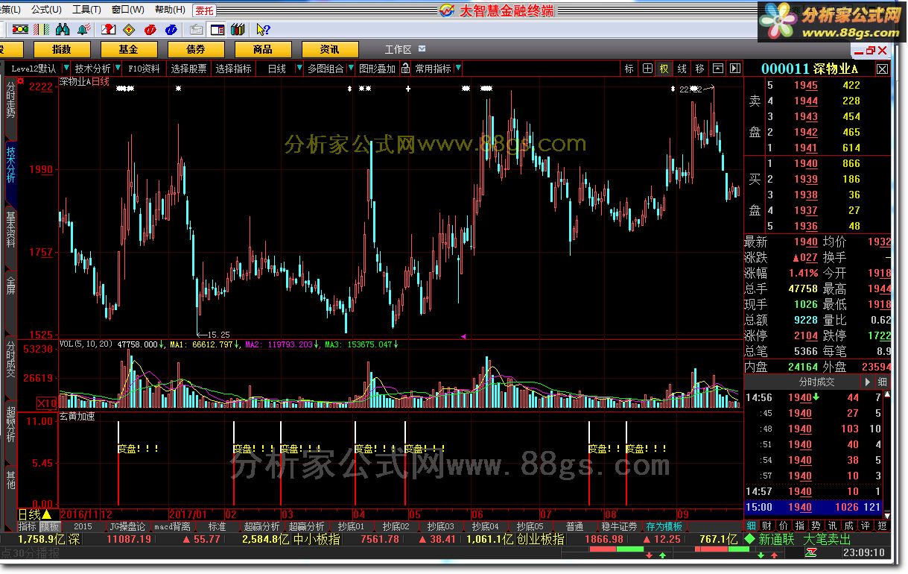Activate the pointer help question icon
This screenshot has height=574, width=908.
tap(263, 29)
